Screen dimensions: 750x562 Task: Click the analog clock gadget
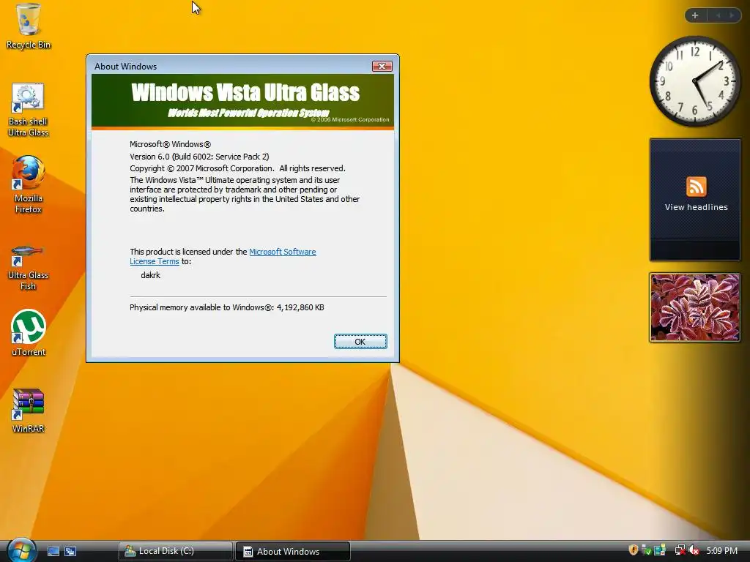pyautogui.click(x=695, y=81)
